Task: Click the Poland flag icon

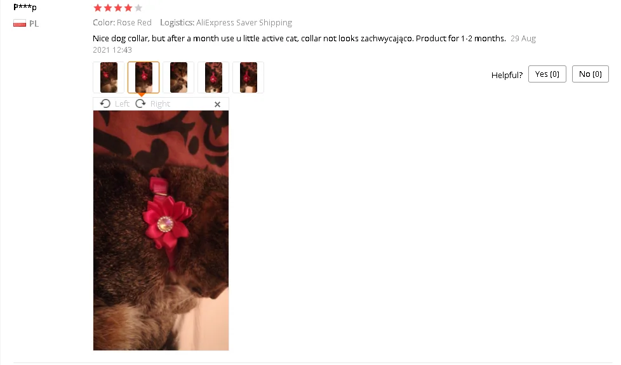Action: (20, 23)
